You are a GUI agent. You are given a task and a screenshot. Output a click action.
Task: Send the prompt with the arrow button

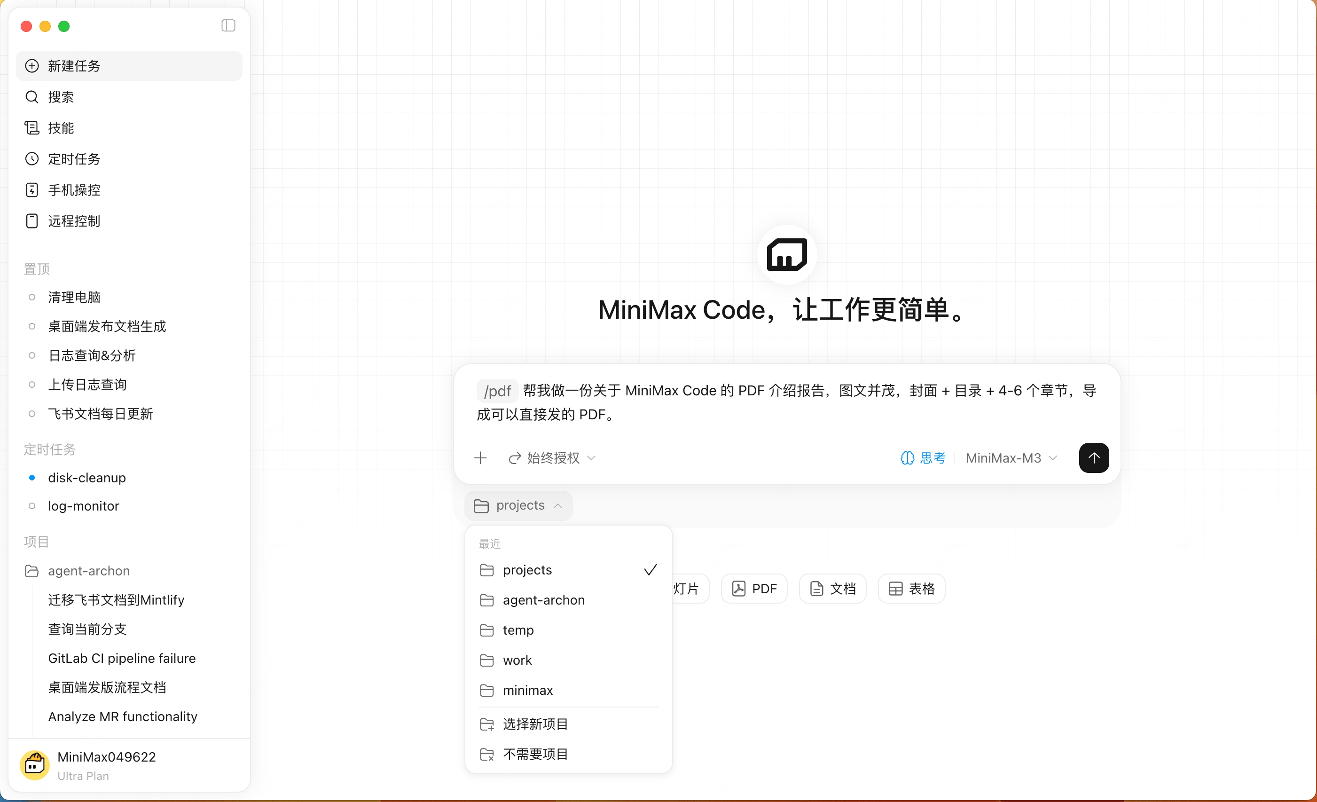1094,458
